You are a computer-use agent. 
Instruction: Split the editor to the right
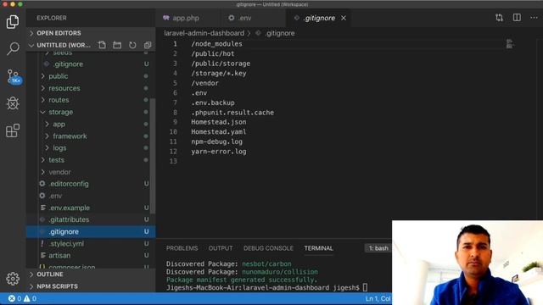[x=517, y=18]
